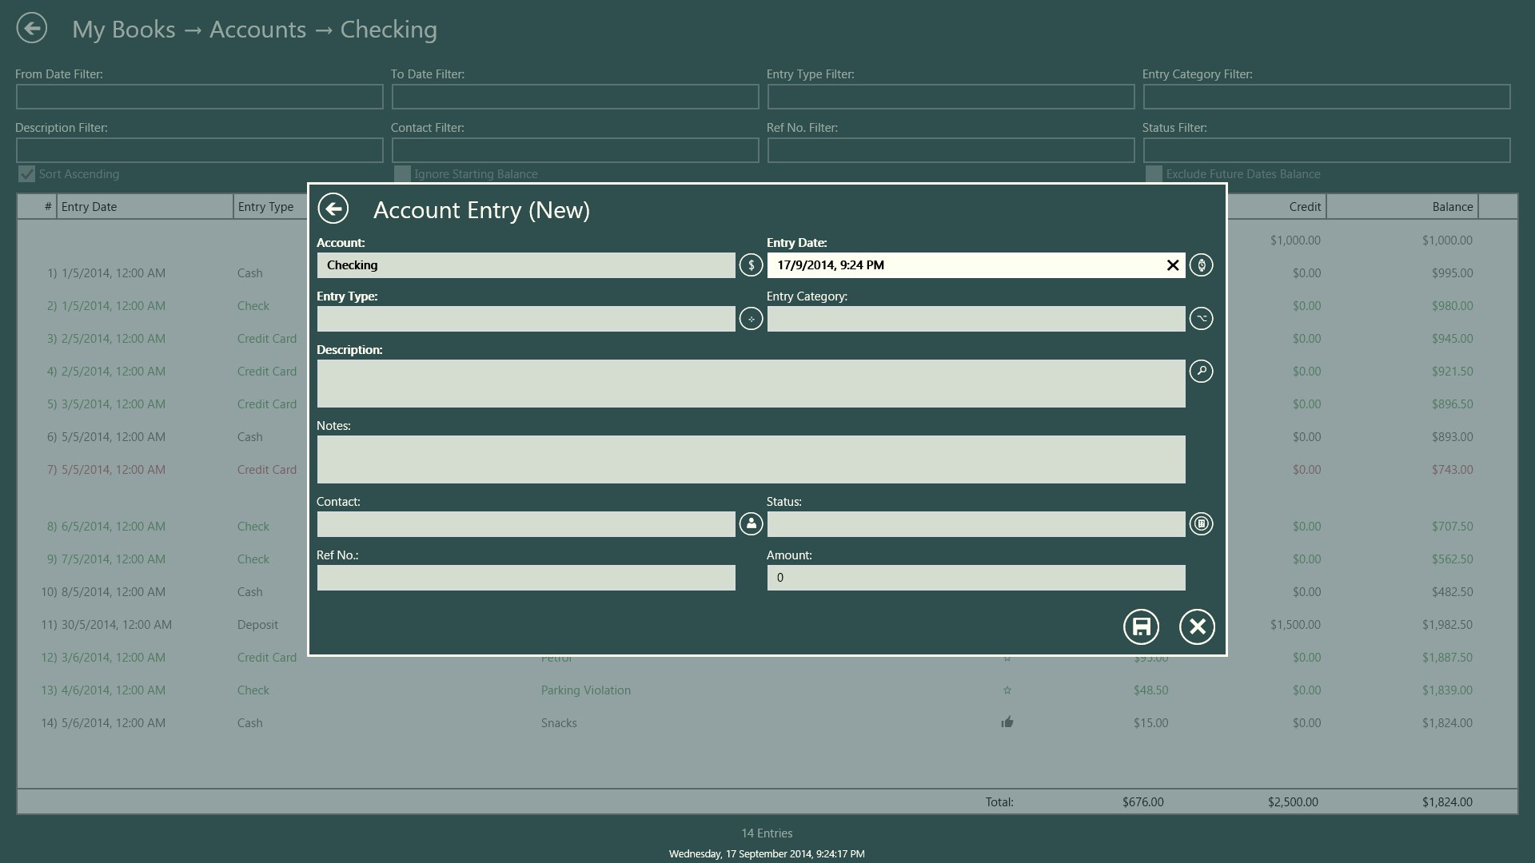Click the Contact person picker icon
1535x863 pixels.
[751, 524]
